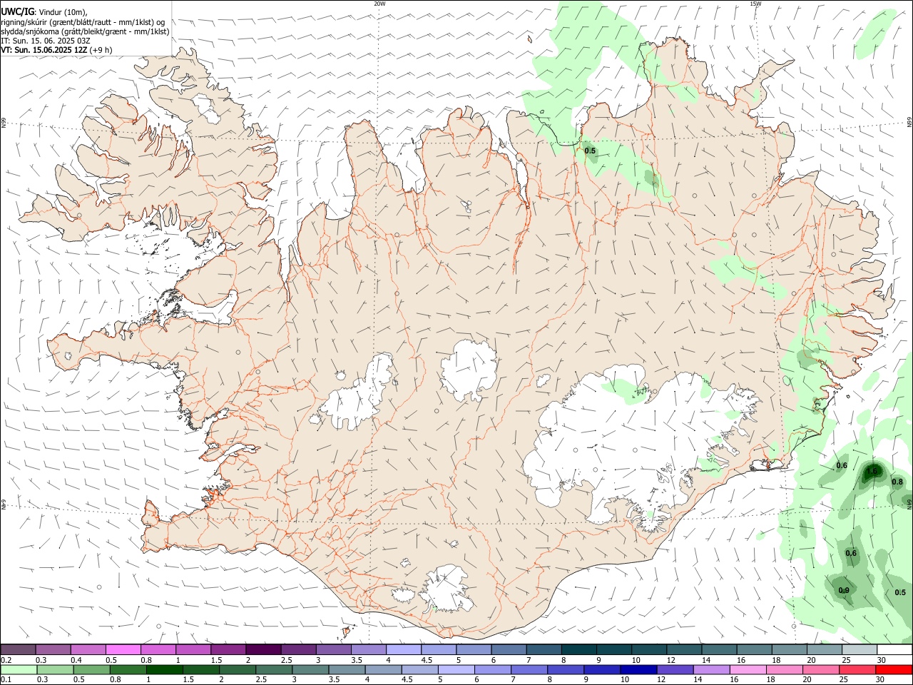The image size is (913, 685).
Task: Click the 0.9 precipitation value on the map
Action: coord(844,590)
